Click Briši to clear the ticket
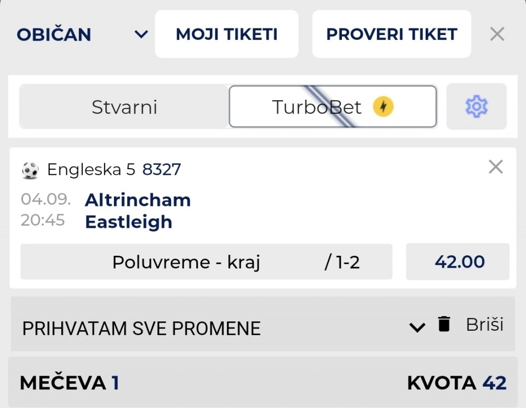The height and width of the screenshot is (408, 526). (484, 324)
